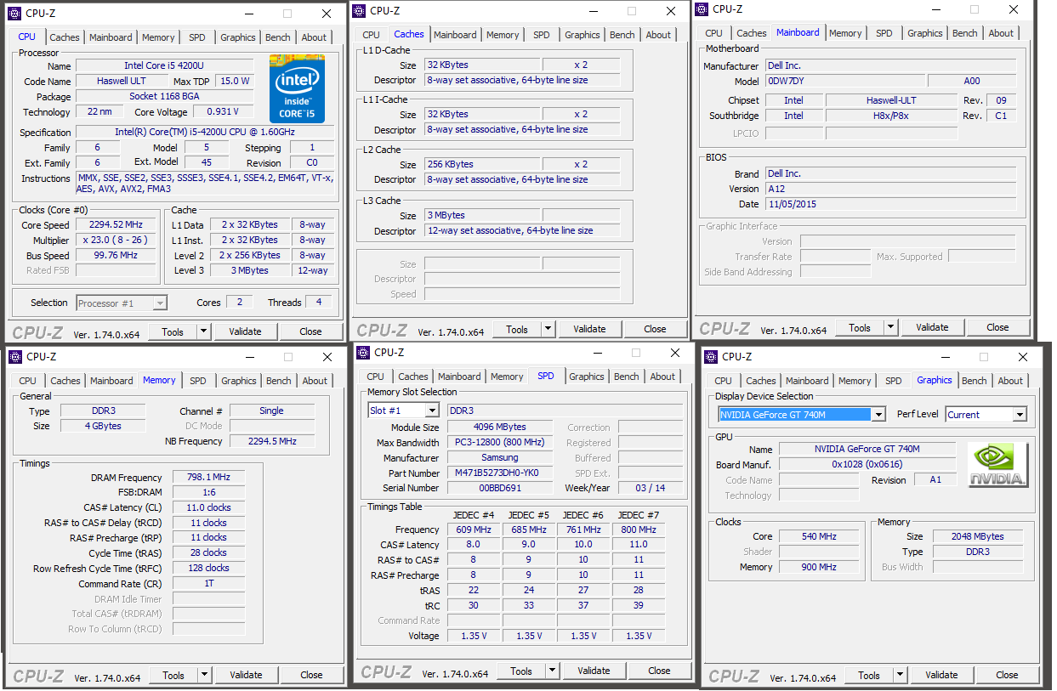Click the BIOS date value "11/05/2015"
The width and height of the screenshot is (1057, 691).
pos(890,204)
